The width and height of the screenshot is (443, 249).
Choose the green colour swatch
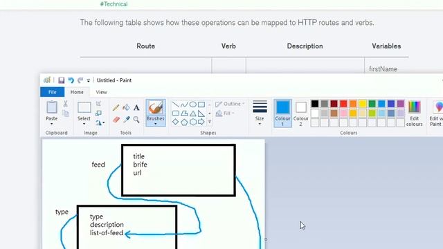[x=372, y=104]
